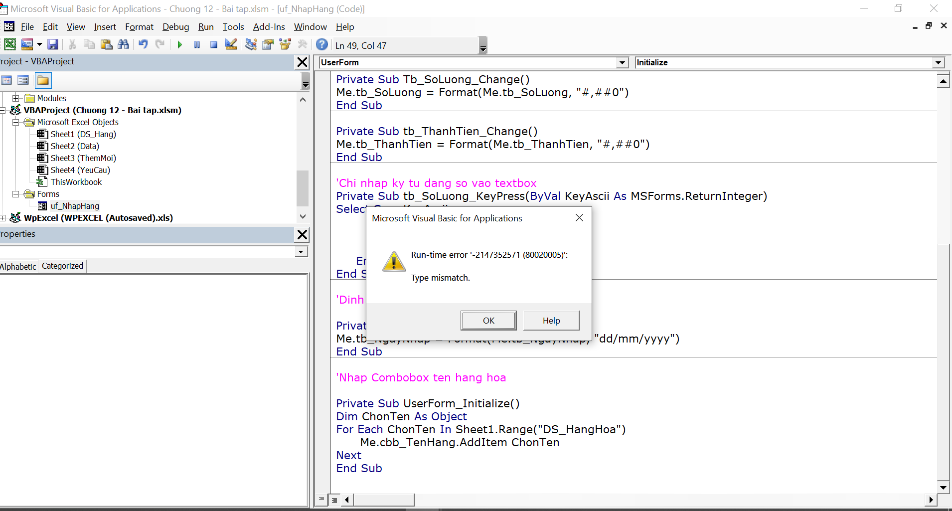
Task: Open the View menu
Action: (76, 27)
